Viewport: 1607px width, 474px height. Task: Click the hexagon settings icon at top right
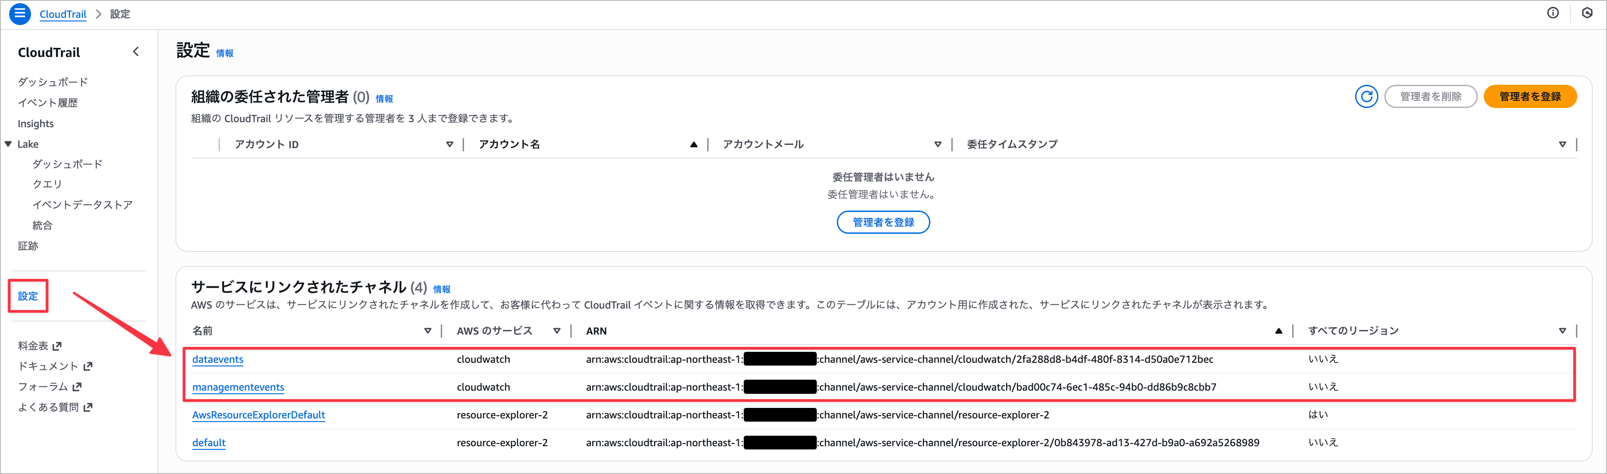point(1587,13)
